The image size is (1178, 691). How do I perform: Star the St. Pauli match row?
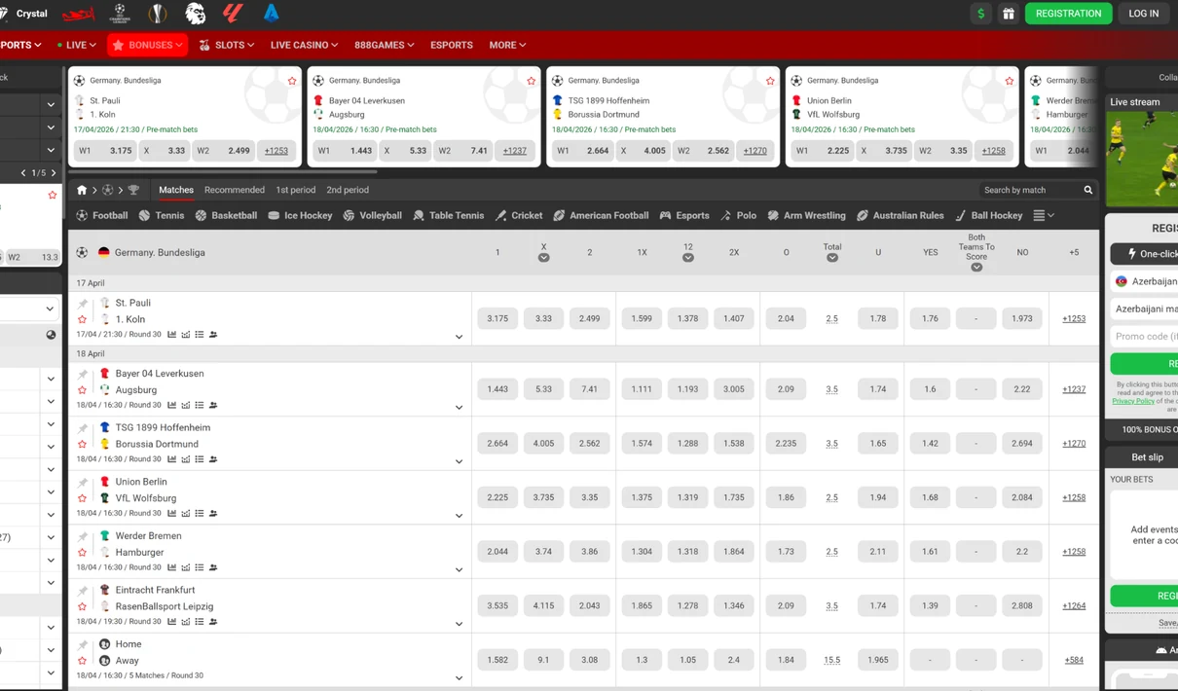pyautogui.click(x=83, y=319)
